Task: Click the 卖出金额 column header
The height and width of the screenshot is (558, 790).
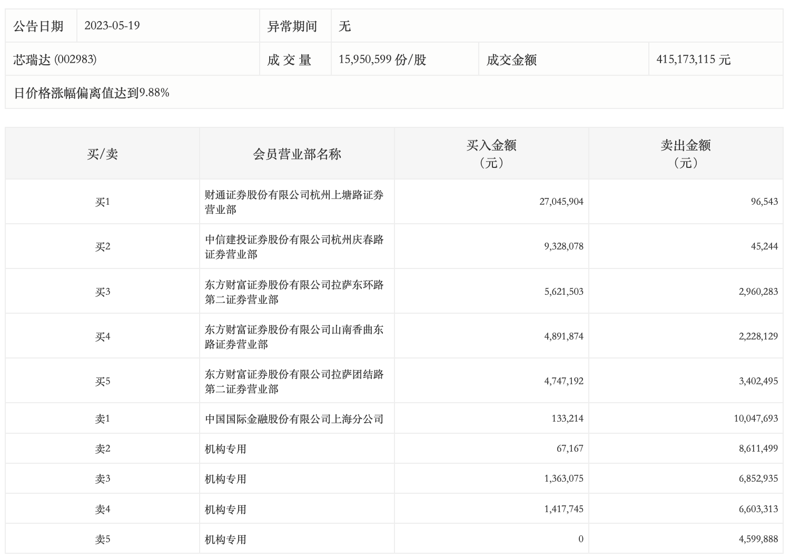Action: (686, 153)
